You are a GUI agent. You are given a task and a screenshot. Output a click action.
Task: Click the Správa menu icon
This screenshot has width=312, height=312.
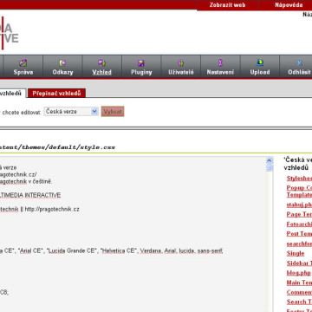(23, 62)
